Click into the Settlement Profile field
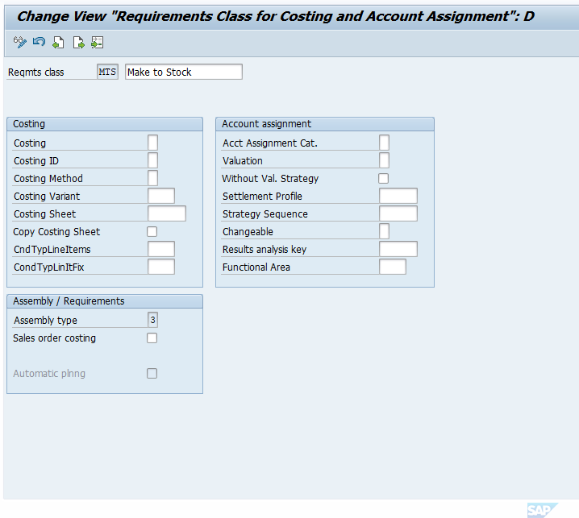579x518 pixels. [398, 196]
